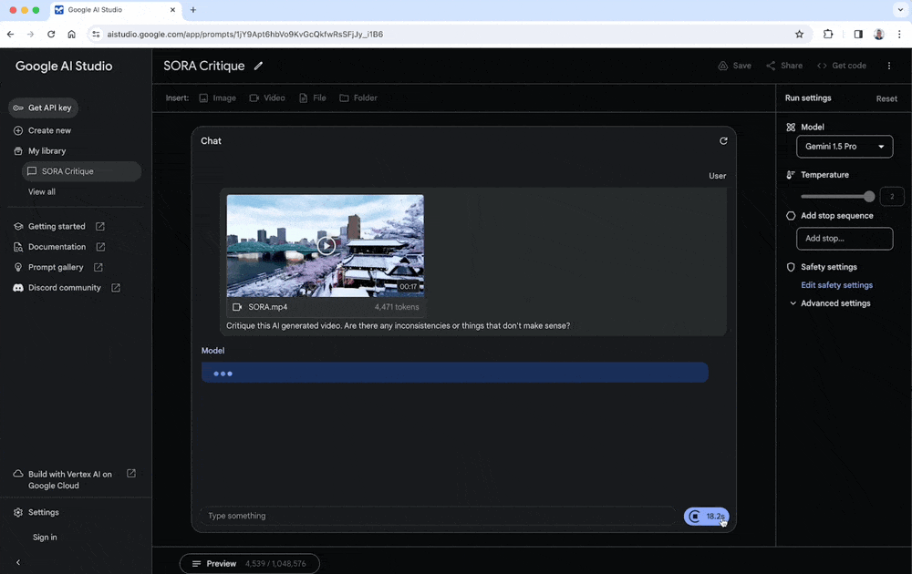The width and height of the screenshot is (912, 574).
Task: Open the three-dot more options menu
Action: (889, 66)
